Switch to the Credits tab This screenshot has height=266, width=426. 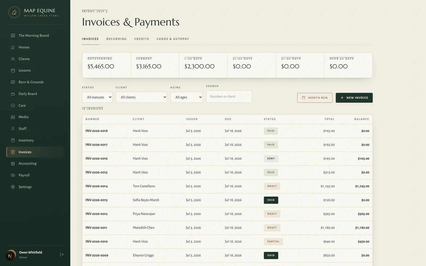tap(142, 39)
